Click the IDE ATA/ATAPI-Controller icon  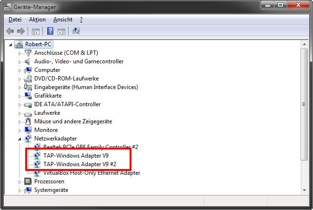[x=28, y=105]
